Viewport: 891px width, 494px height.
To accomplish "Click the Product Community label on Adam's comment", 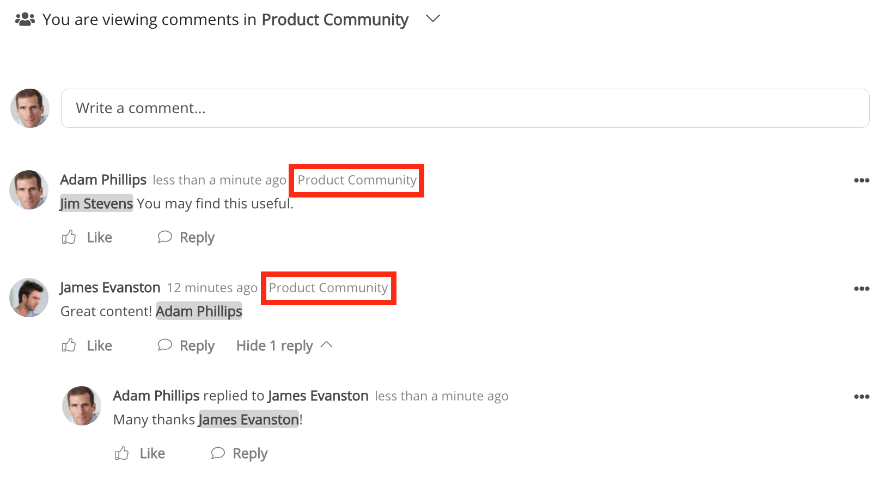I will coord(356,180).
